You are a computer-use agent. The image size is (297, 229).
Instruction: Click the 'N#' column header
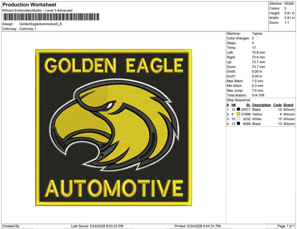coord(233,105)
